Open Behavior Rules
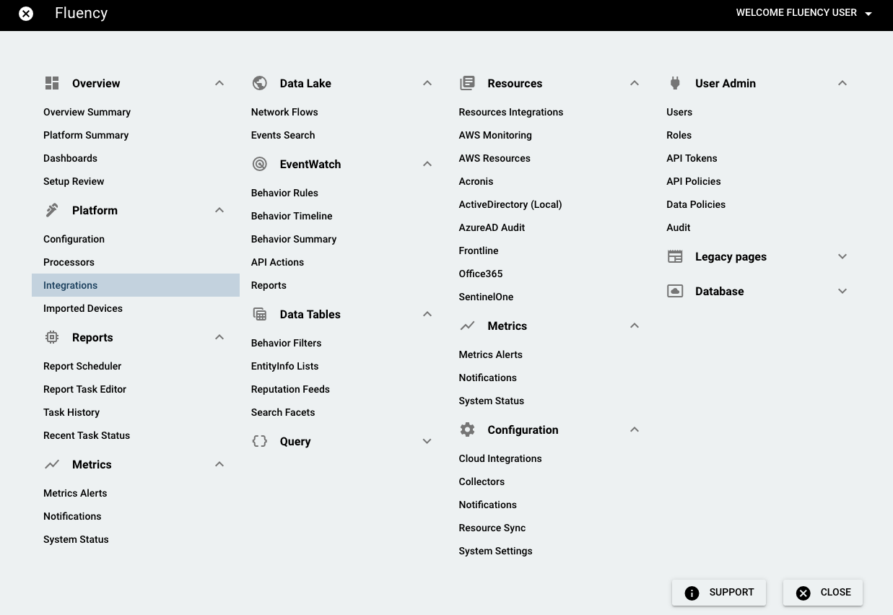The width and height of the screenshot is (893, 615). (284, 193)
